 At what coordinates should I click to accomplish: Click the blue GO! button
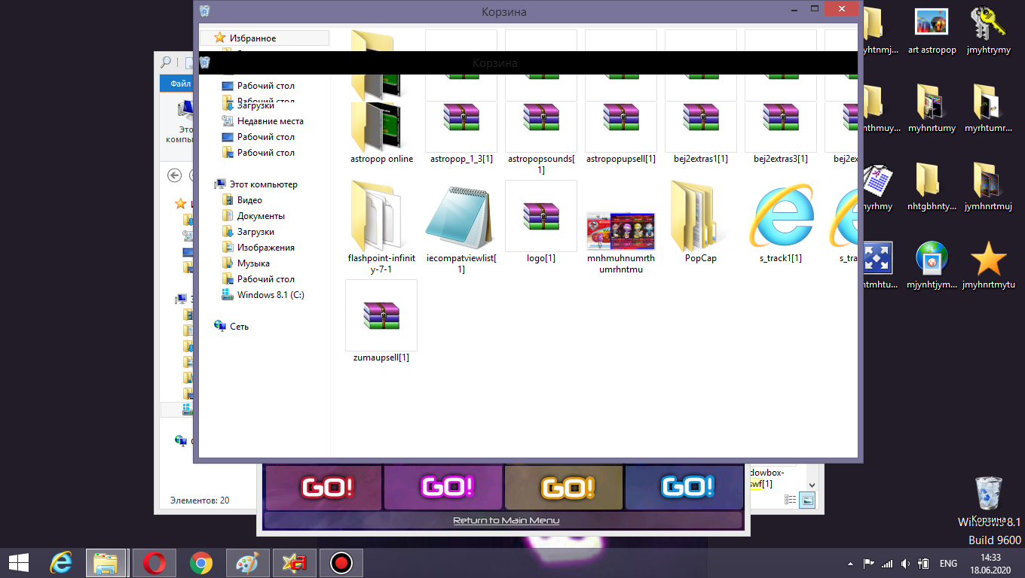(684, 487)
